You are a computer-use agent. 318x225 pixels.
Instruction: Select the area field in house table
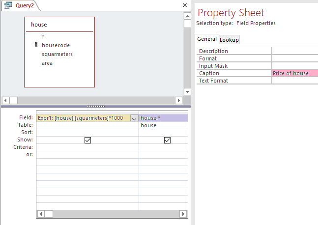click(47, 63)
